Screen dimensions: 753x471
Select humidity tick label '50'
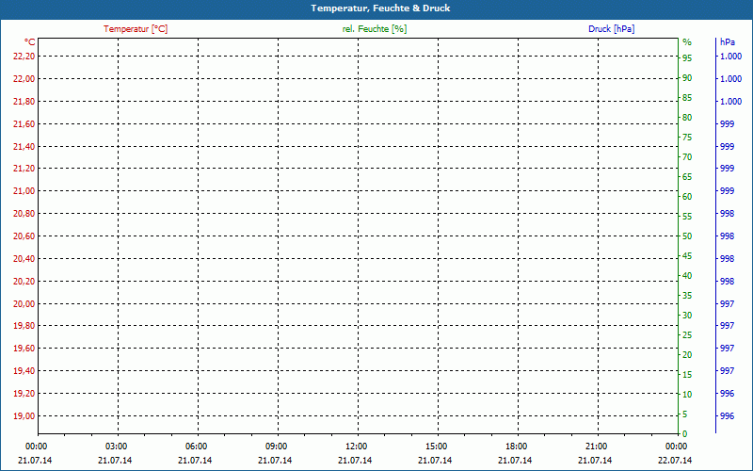tap(687, 236)
